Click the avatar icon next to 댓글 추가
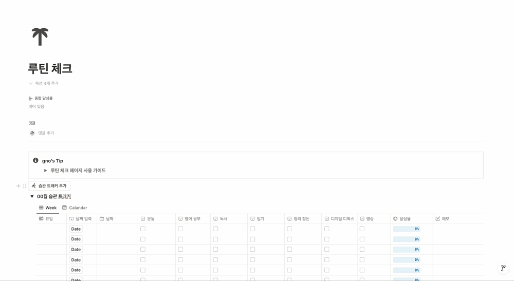514x281 pixels. [x=32, y=133]
